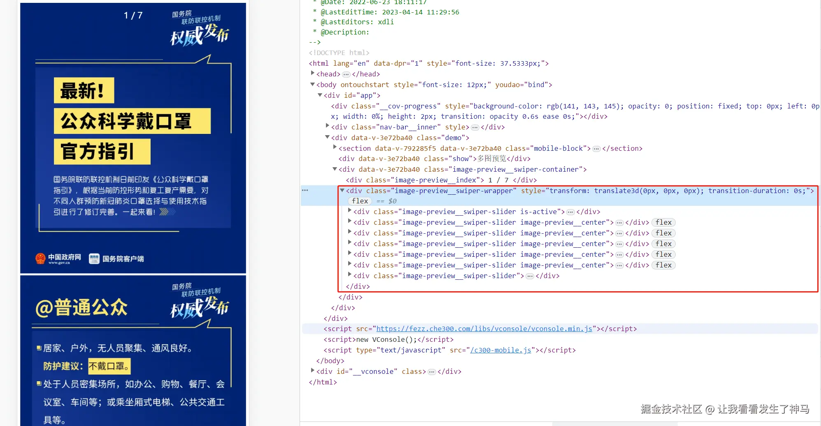The width and height of the screenshot is (821, 426).
Task: Click the 国务院客户端 logo in first image
Action: (x=116, y=258)
